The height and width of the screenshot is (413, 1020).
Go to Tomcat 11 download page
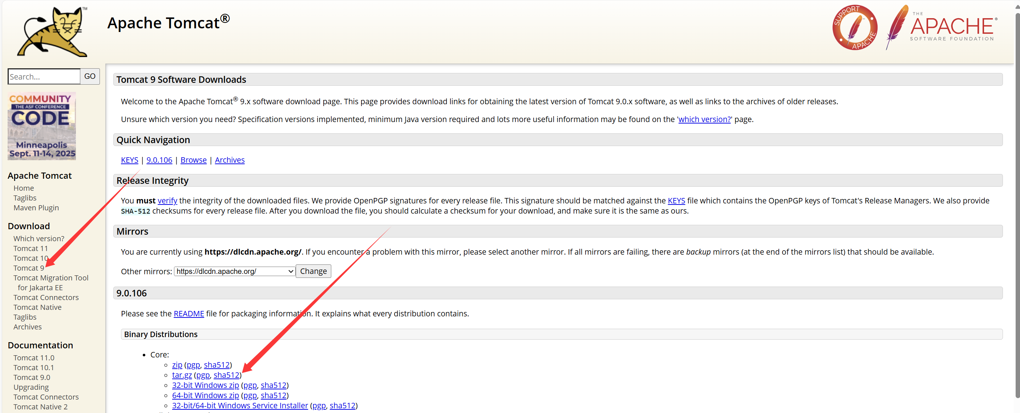point(31,248)
